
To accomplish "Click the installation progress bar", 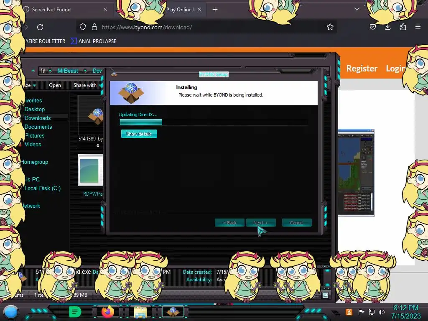I will 214,122.
